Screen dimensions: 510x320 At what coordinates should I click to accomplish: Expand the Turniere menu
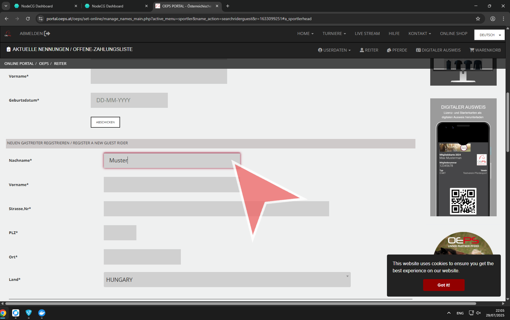tap(334, 33)
